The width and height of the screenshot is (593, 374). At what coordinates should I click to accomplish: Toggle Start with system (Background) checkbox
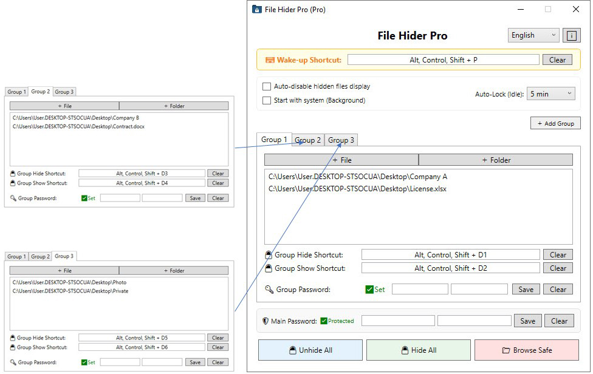(267, 101)
